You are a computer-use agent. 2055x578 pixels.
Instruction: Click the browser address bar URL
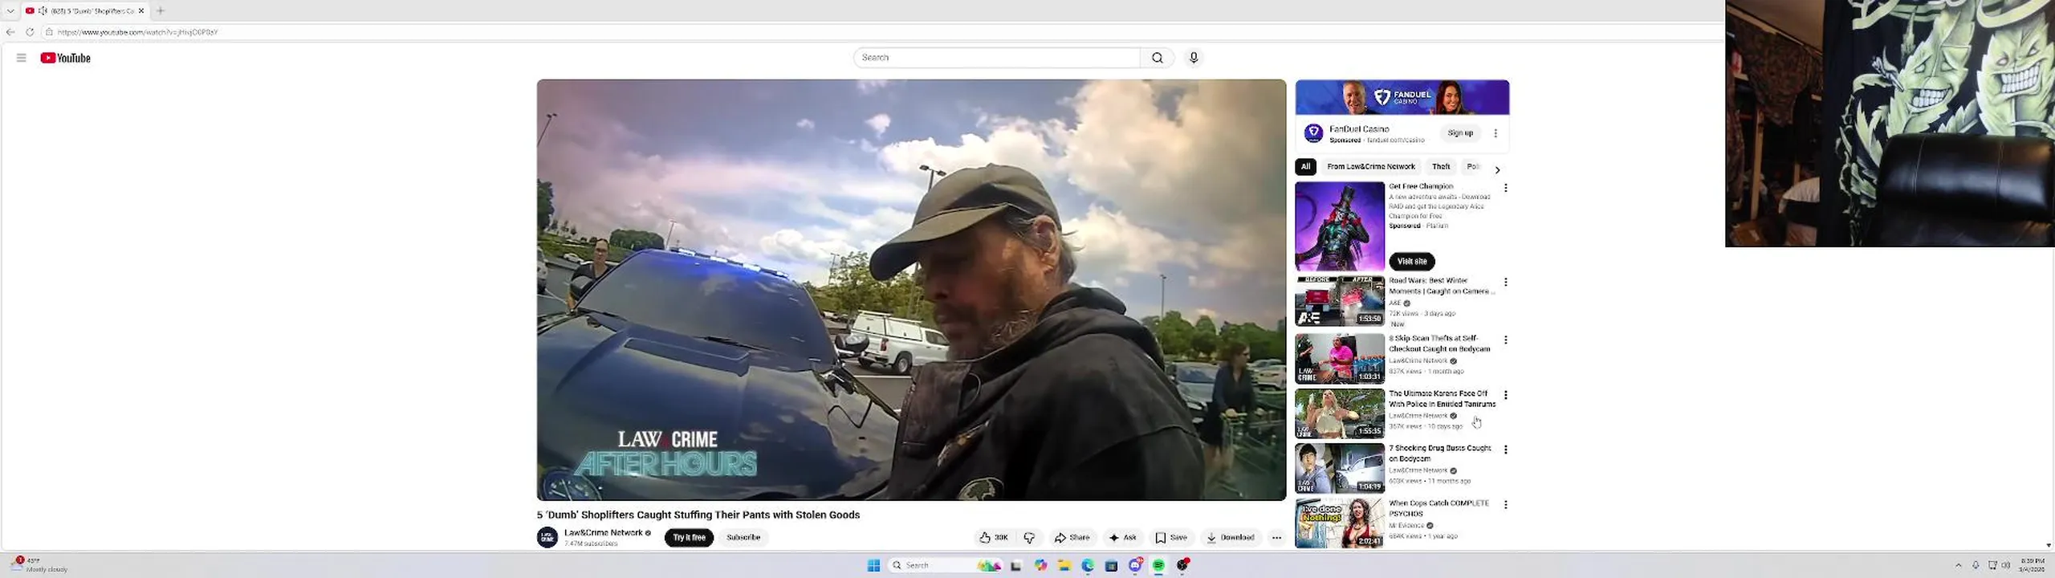(137, 32)
